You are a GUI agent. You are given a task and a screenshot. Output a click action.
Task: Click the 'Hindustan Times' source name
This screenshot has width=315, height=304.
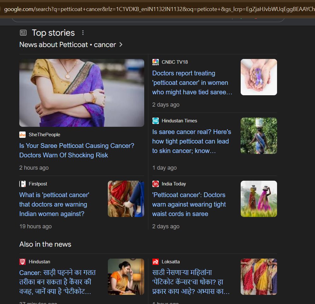pyautogui.click(x=179, y=121)
